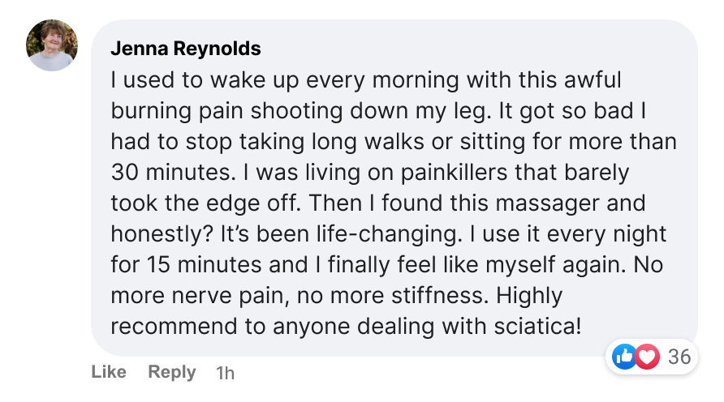Click the 1h comment timestamp
This screenshot has width=724, height=402.
(x=226, y=373)
